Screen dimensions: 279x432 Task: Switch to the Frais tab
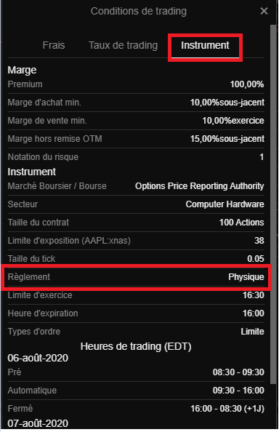coord(54,45)
